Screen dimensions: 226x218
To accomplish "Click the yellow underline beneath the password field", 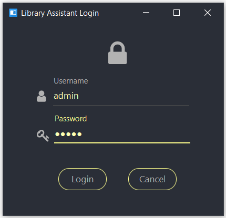I will point(122,143).
